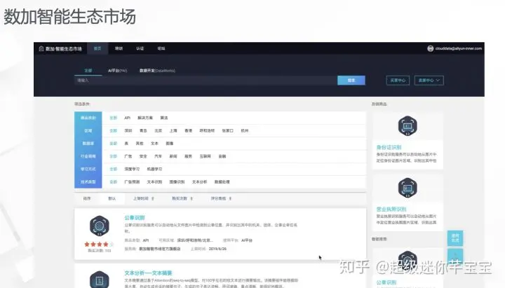Filter industry by 金融
Screen dimensions: 505x288
tap(222, 156)
